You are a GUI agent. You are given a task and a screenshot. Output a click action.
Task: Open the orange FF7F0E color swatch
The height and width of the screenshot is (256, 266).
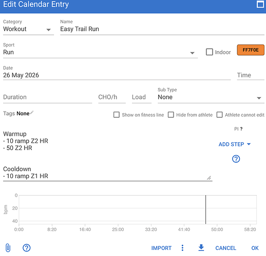coord(251,50)
